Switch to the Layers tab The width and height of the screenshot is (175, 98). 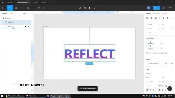click(4, 14)
